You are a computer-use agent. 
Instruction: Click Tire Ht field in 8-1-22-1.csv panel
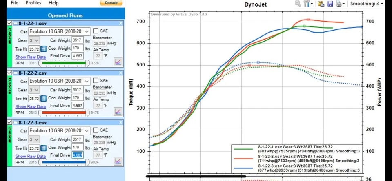coord(34,49)
